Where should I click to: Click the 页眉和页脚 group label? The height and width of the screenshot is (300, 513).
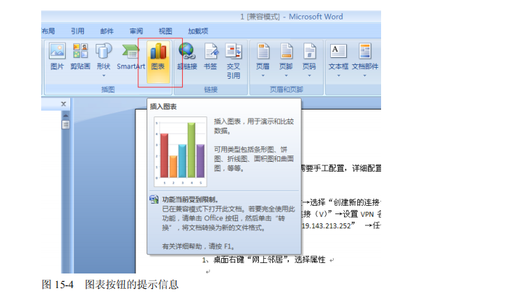pos(286,89)
